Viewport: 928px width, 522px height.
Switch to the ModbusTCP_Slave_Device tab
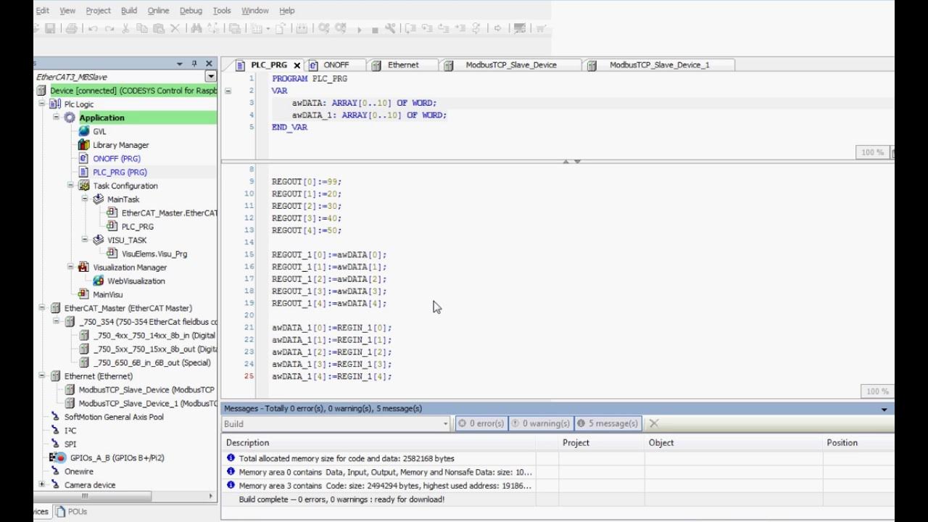(510, 65)
